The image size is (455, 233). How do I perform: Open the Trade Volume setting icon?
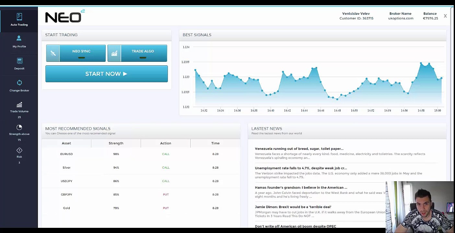19,105
